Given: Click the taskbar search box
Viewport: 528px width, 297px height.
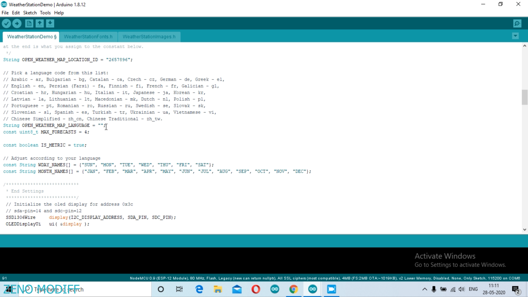Looking at the screenshot, I should pos(84,289).
